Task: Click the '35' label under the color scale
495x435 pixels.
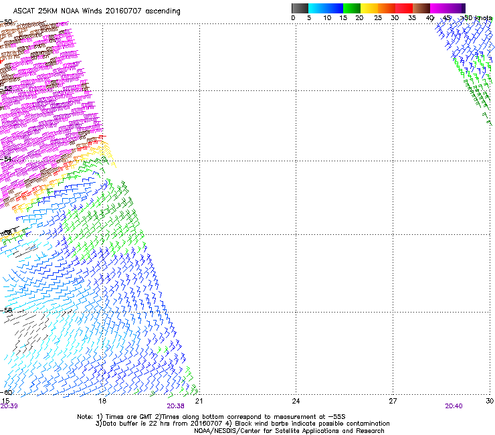Action: [412, 18]
